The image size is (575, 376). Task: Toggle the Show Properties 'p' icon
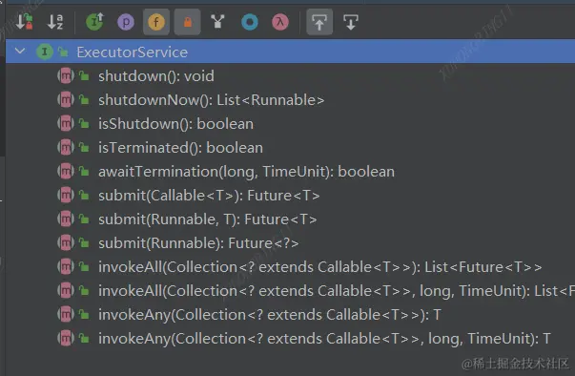pyautogui.click(x=126, y=22)
